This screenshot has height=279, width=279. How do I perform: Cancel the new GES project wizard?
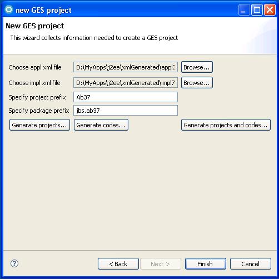click(251, 264)
